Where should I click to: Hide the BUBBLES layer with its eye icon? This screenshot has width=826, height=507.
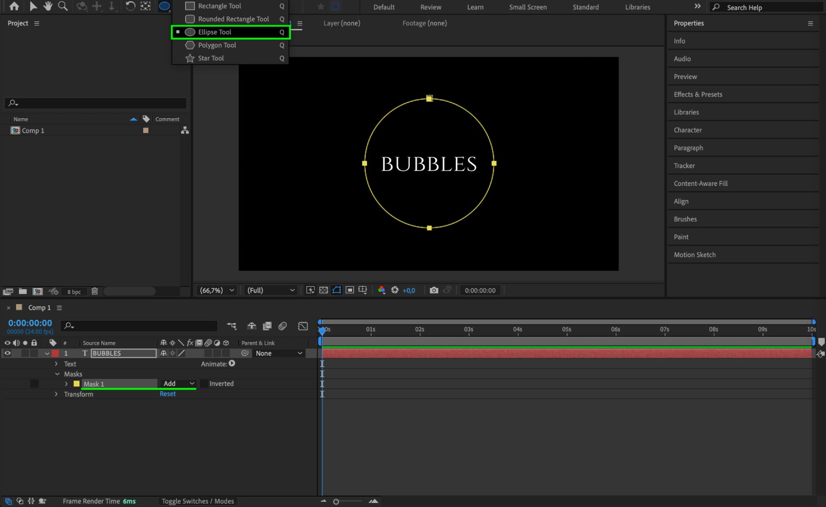[x=7, y=353]
